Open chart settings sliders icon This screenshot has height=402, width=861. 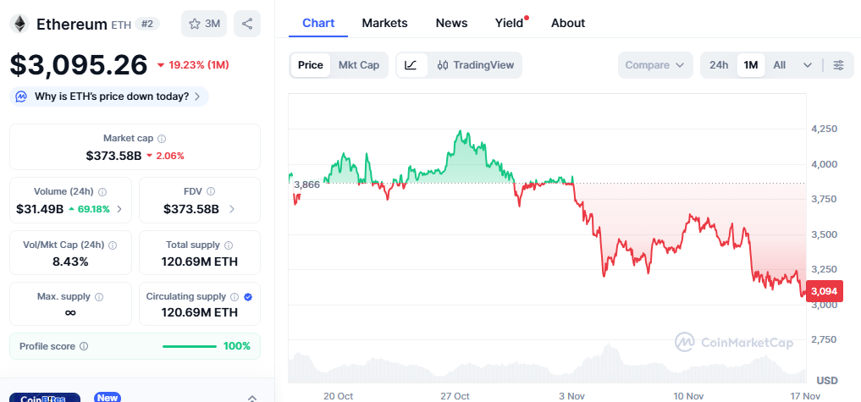tap(838, 65)
